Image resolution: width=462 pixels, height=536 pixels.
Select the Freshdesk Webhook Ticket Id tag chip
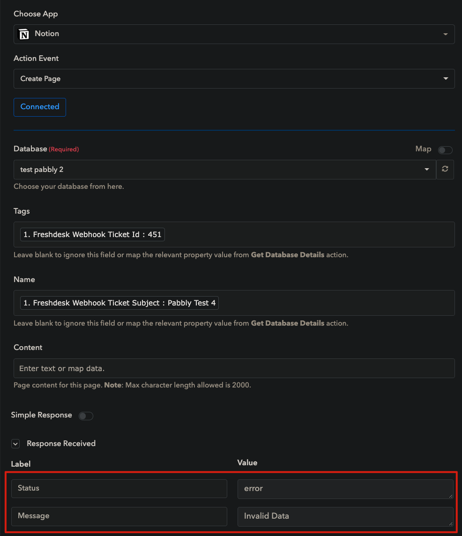pyautogui.click(x=92, y=234)
